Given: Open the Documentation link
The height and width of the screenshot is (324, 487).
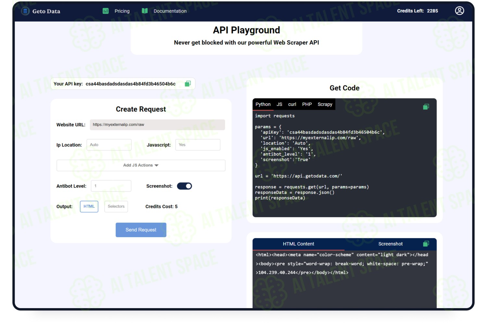Looking at the screenshot, I should coord(170,11).
